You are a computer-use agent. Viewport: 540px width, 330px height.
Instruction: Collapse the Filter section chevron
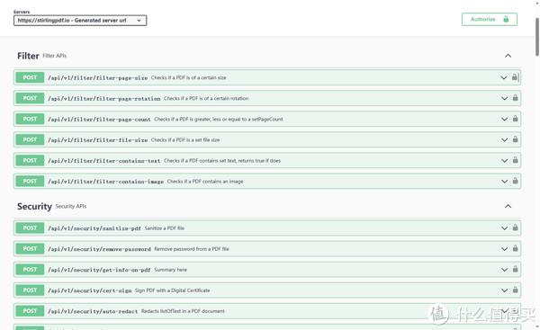tap(508, 56)
